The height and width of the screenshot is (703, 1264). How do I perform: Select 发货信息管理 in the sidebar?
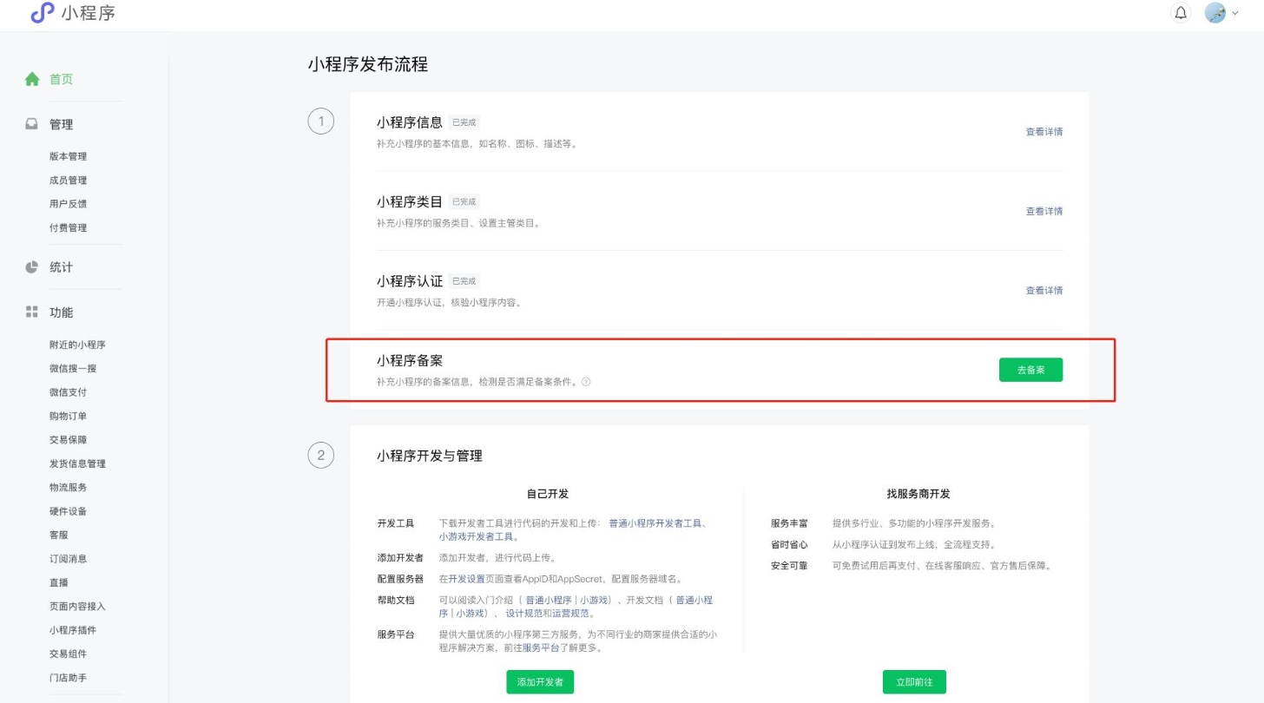(x=77, y=463)
